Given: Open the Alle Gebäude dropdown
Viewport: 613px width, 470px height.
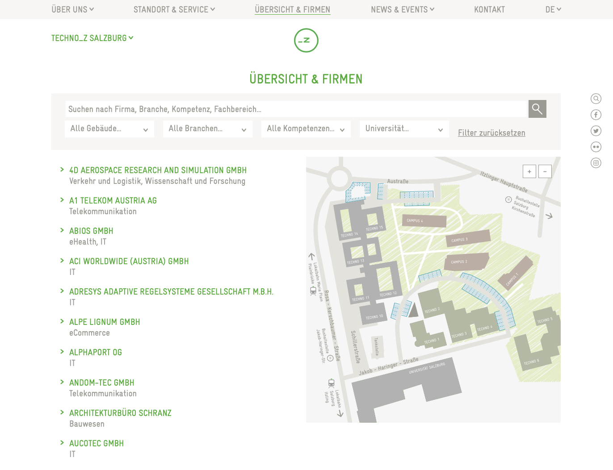Looking at the screenshot, I should [109, 129].
